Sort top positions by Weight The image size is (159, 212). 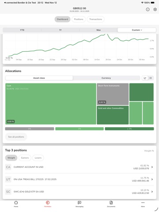pos(11,158)
